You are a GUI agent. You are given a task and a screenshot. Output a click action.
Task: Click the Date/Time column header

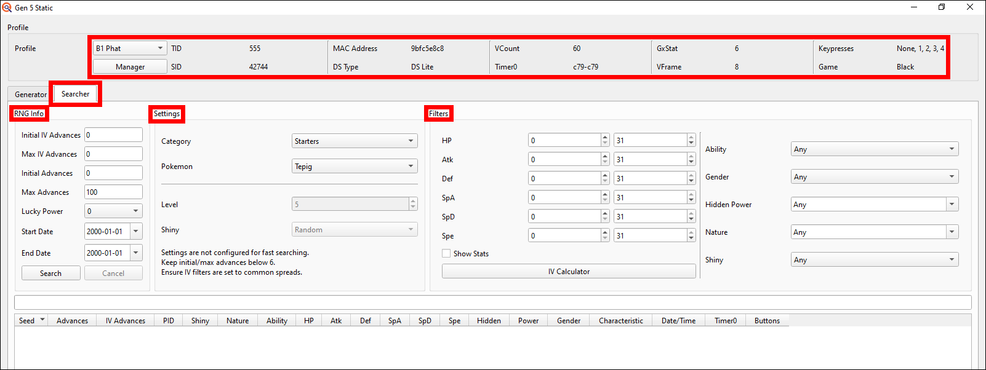coord(678,320)
